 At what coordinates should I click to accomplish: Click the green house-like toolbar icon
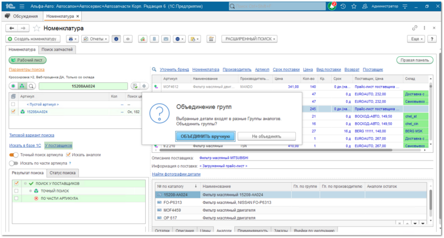coord(143,39)
